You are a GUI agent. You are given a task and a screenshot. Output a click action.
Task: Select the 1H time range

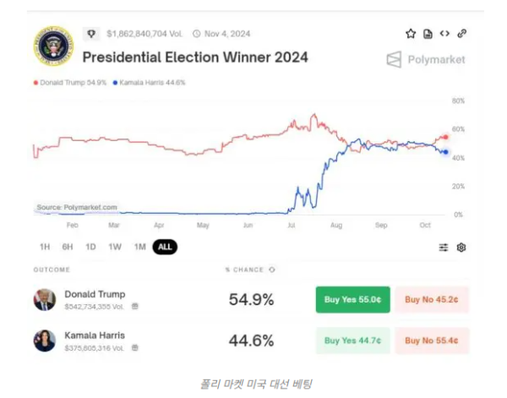click(45, 247)
